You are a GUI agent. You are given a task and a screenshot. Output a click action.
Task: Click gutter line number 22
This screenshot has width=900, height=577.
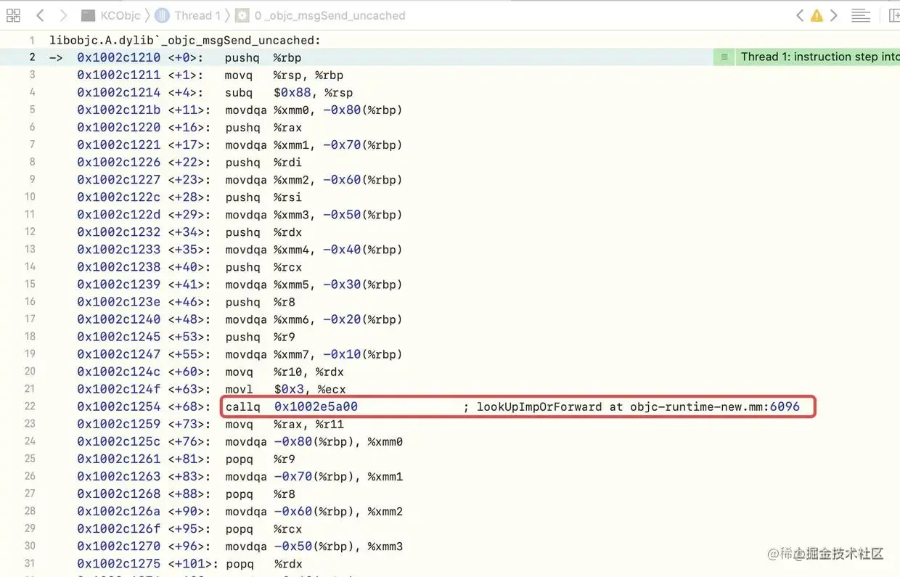[31, 406]
